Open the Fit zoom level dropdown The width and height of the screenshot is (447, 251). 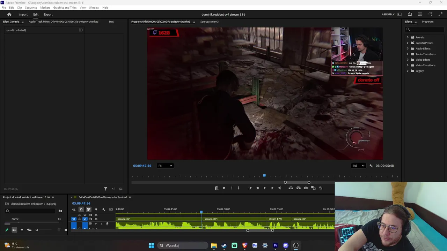tap(165, 166)
